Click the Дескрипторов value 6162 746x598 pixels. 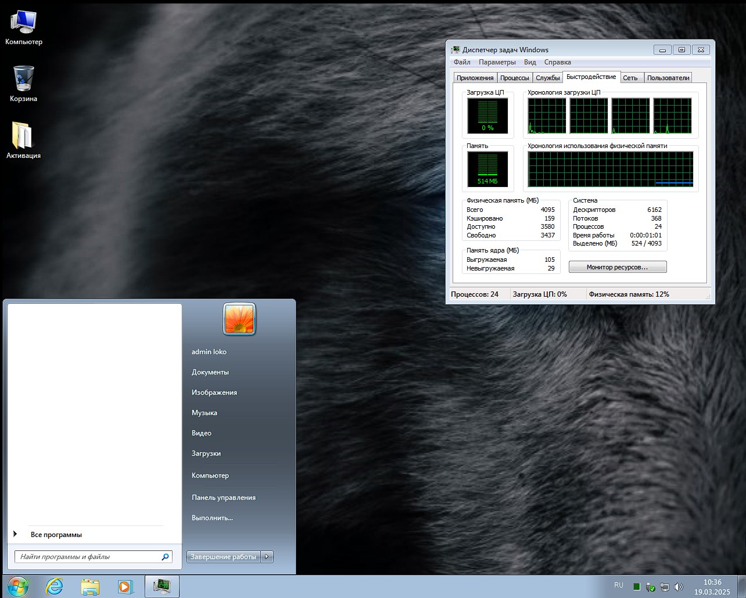654,210
